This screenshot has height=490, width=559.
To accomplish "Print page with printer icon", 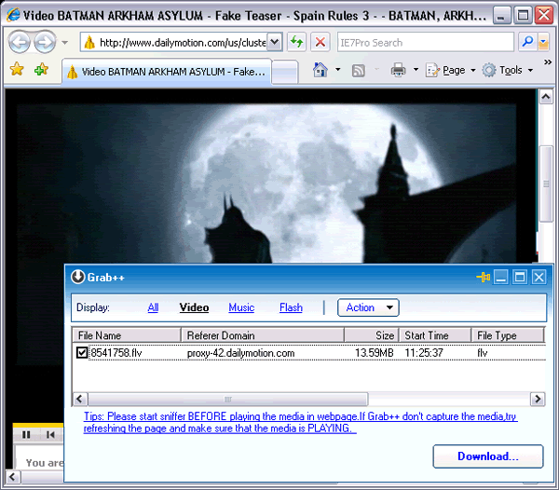I will (398, 70).
